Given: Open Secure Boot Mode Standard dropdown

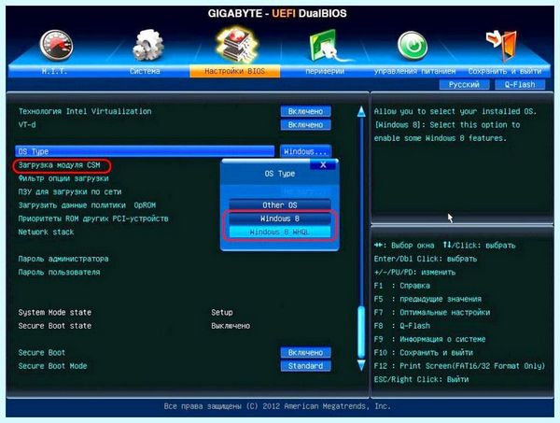Looking at the screenshot, I should coord(305,366).
